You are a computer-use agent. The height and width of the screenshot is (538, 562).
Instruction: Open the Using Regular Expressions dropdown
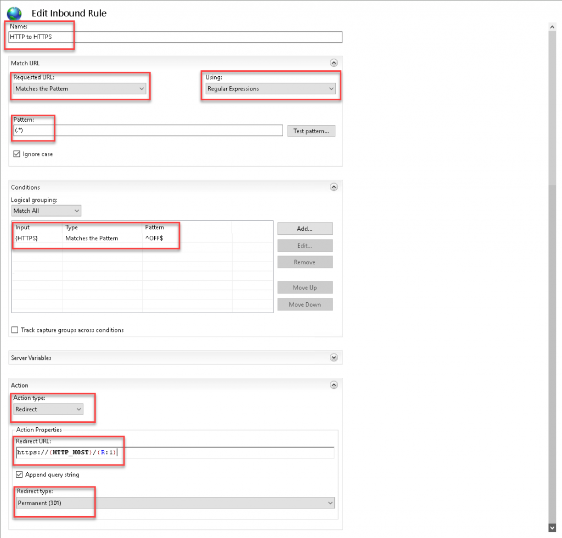click(270, 89)
